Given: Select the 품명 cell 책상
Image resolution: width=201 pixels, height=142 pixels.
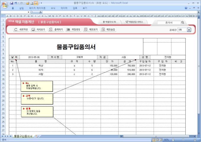Looking at the screenshot, I should tap(41, 66).
